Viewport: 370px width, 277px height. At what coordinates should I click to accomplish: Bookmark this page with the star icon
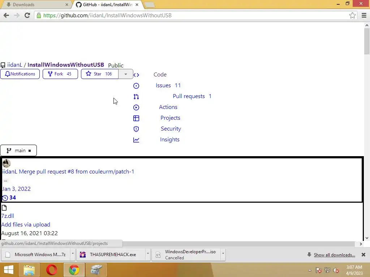(x=352, y=15)
